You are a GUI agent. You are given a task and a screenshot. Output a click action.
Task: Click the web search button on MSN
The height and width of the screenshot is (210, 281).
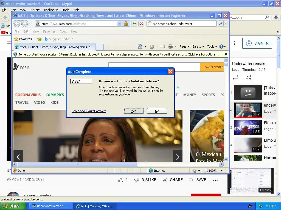click(212, 67)
